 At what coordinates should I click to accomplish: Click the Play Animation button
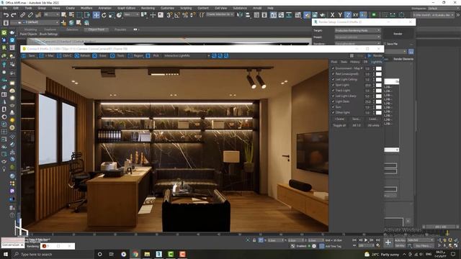[x=366, y=240]
